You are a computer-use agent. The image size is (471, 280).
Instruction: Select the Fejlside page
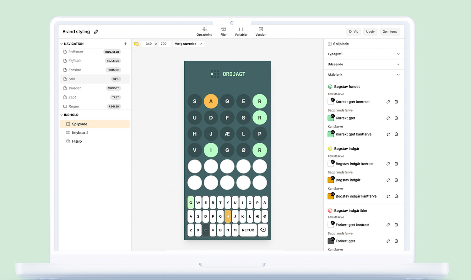pos(95,61)
